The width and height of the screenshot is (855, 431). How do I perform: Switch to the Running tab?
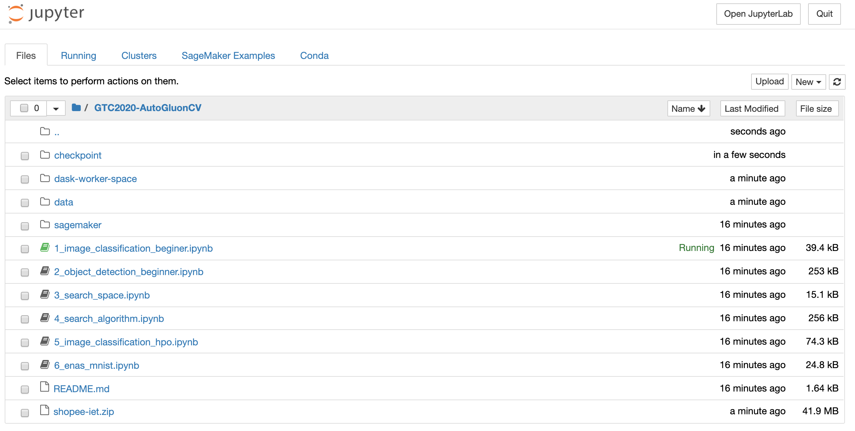click(x=78, y=56)
